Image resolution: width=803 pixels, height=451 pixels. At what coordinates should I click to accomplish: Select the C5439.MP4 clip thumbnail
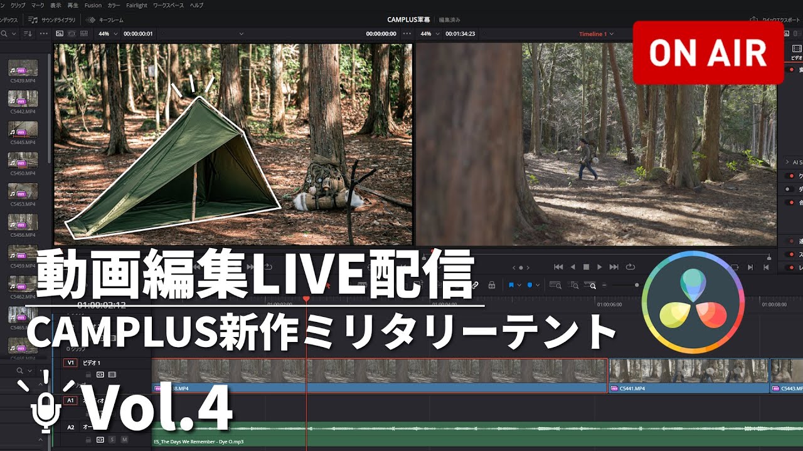click(x=23, y=68)
